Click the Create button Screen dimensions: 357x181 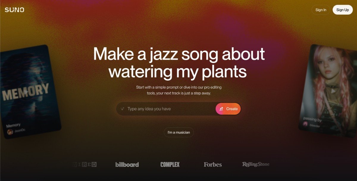(228, 109)
